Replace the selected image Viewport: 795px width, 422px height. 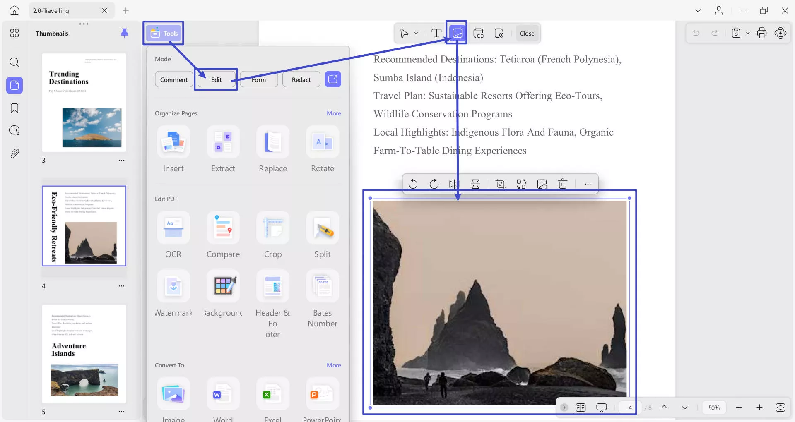(521, 184)
